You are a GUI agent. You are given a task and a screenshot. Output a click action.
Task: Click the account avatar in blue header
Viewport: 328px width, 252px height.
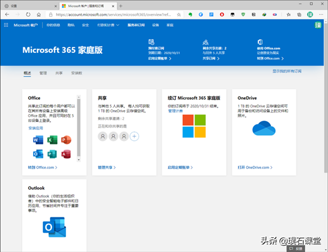point(318,25)
